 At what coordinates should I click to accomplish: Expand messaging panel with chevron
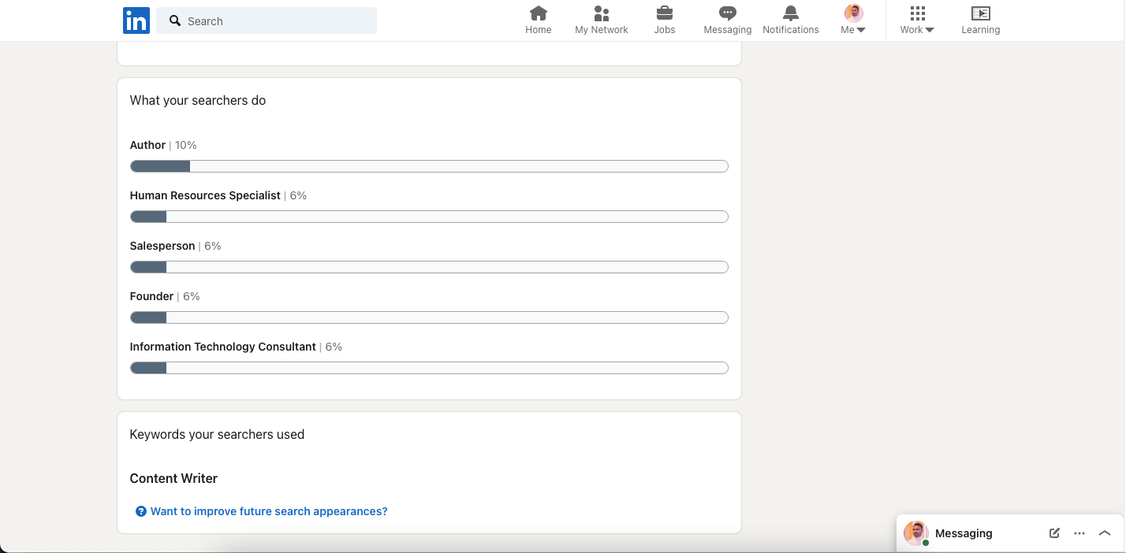click(1105, 533)
